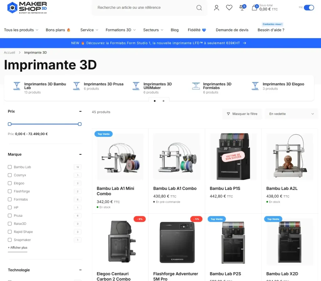Screen dimensions: 321x281
Task: Open Bambu Lab A1 Combo title
Action: (175, 188)
